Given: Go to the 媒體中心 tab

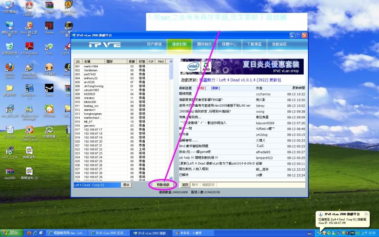Looking at the screenshot, I should click(229, 44).
